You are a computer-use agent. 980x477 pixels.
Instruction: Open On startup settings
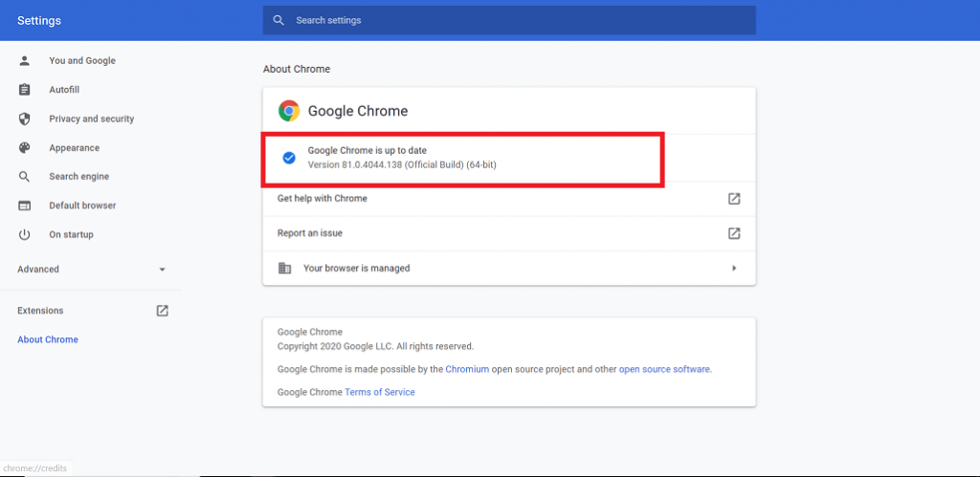point(71,235)
